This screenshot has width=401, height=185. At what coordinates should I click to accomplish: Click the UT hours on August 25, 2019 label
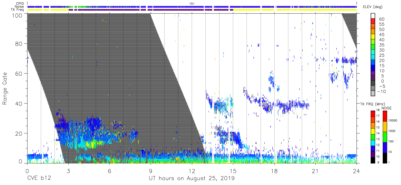coord(192,178)
